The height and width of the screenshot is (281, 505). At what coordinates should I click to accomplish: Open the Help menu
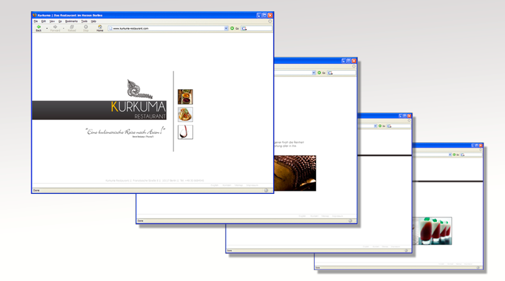(94, 21)
